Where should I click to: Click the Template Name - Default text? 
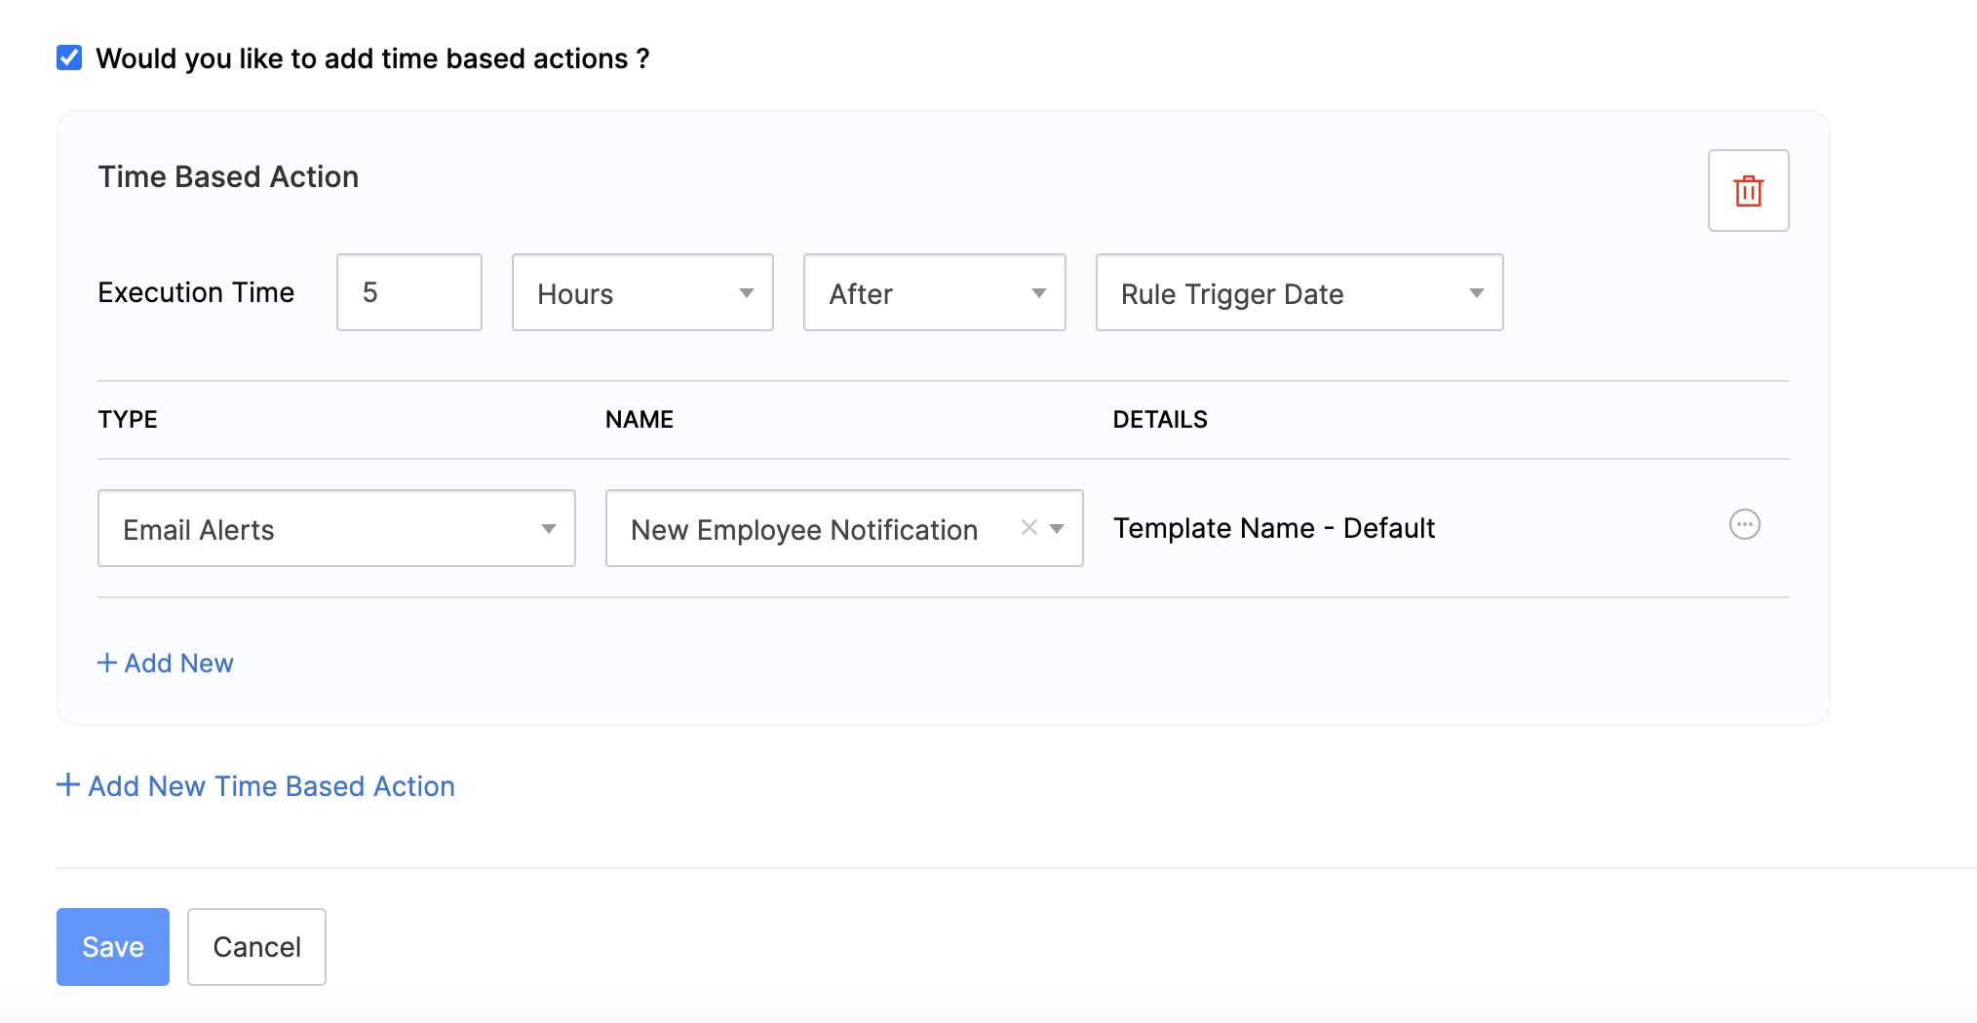click(x=1274, y=527)
